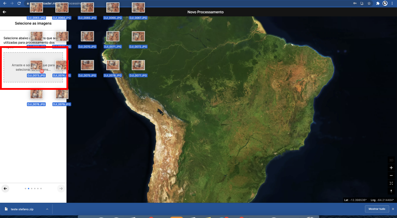
Task: Zoom out using the map minus icon
Action: click(391, 175)
